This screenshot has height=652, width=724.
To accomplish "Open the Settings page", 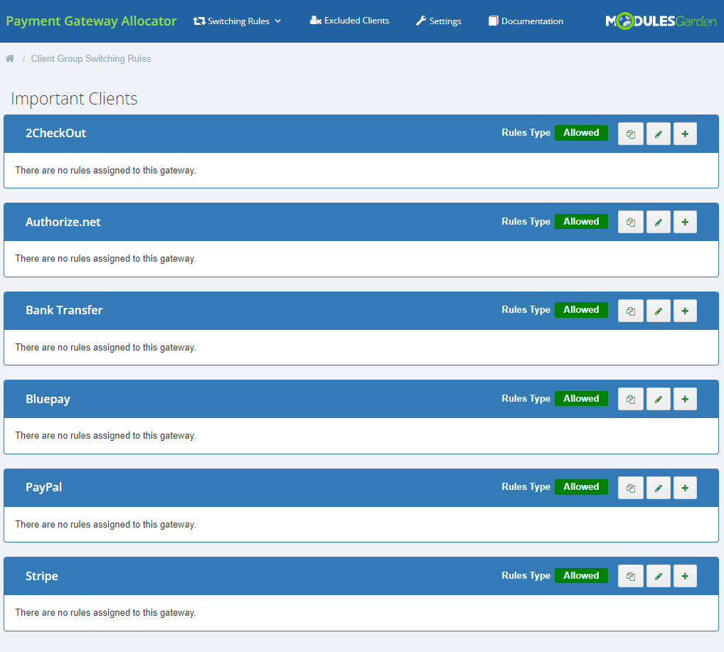I will (x=438, y=21).
